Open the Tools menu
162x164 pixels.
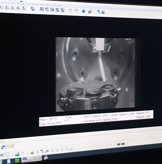(x=55, y=5)
